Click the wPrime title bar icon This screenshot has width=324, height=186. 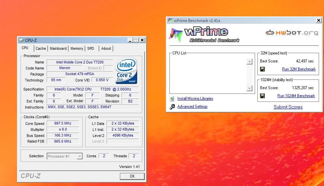(170, 20)
